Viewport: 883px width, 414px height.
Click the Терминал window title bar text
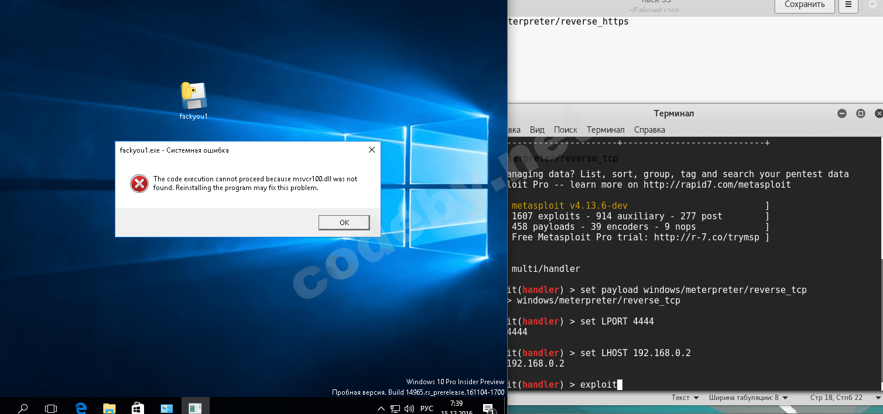coord(673,113)
